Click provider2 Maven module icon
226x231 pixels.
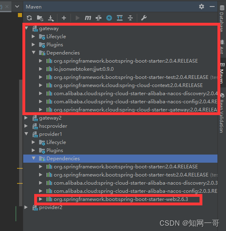[35, 207]
